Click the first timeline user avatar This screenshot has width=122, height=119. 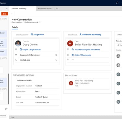coord(118,56)
